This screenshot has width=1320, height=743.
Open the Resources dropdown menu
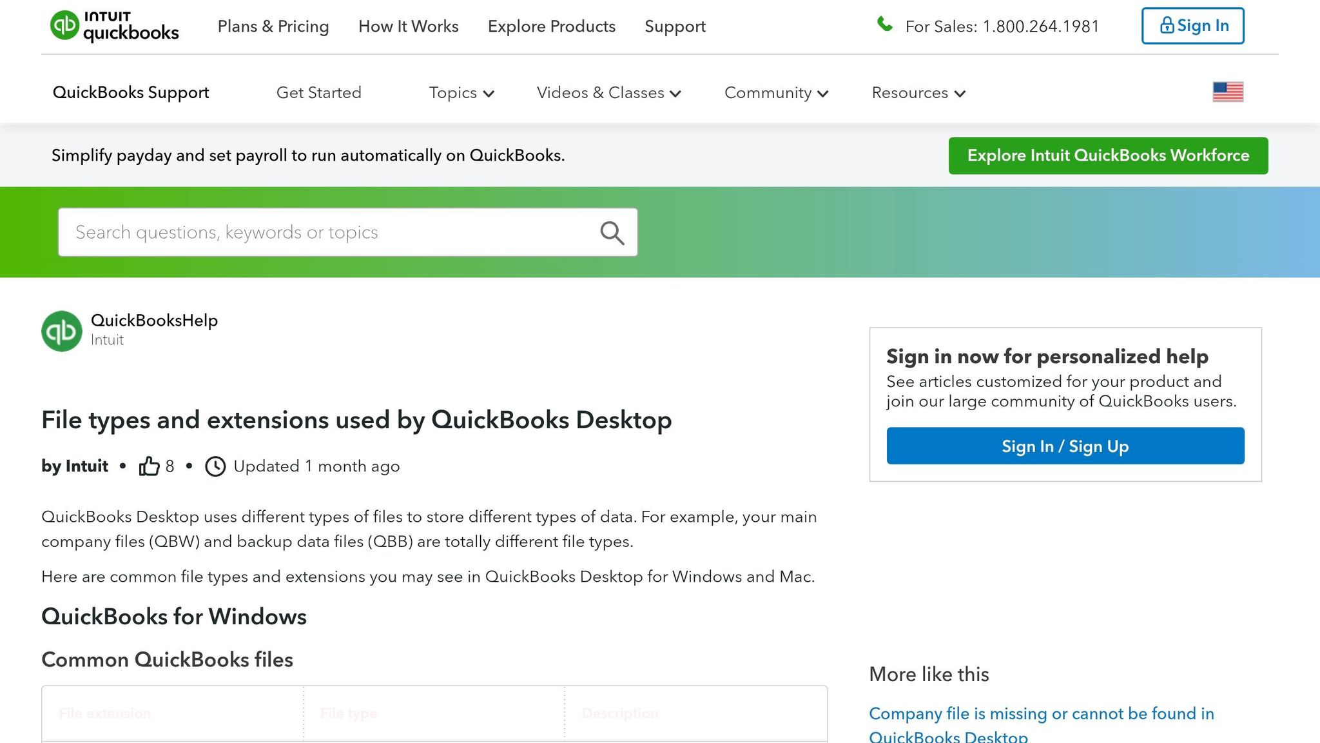pyautogui.click(x=918, y=93)
